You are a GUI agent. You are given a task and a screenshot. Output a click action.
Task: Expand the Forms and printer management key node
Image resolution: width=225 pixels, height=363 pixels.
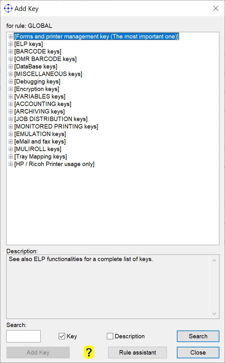pyautogui.click(x=11, y=37)
